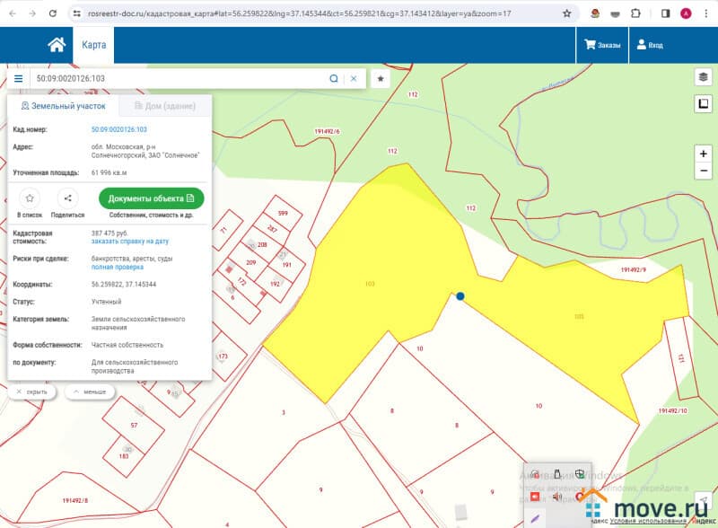Click the search magnifier icon
The width and height of the screenshot is (718, 528).
(x=334, y=79)
